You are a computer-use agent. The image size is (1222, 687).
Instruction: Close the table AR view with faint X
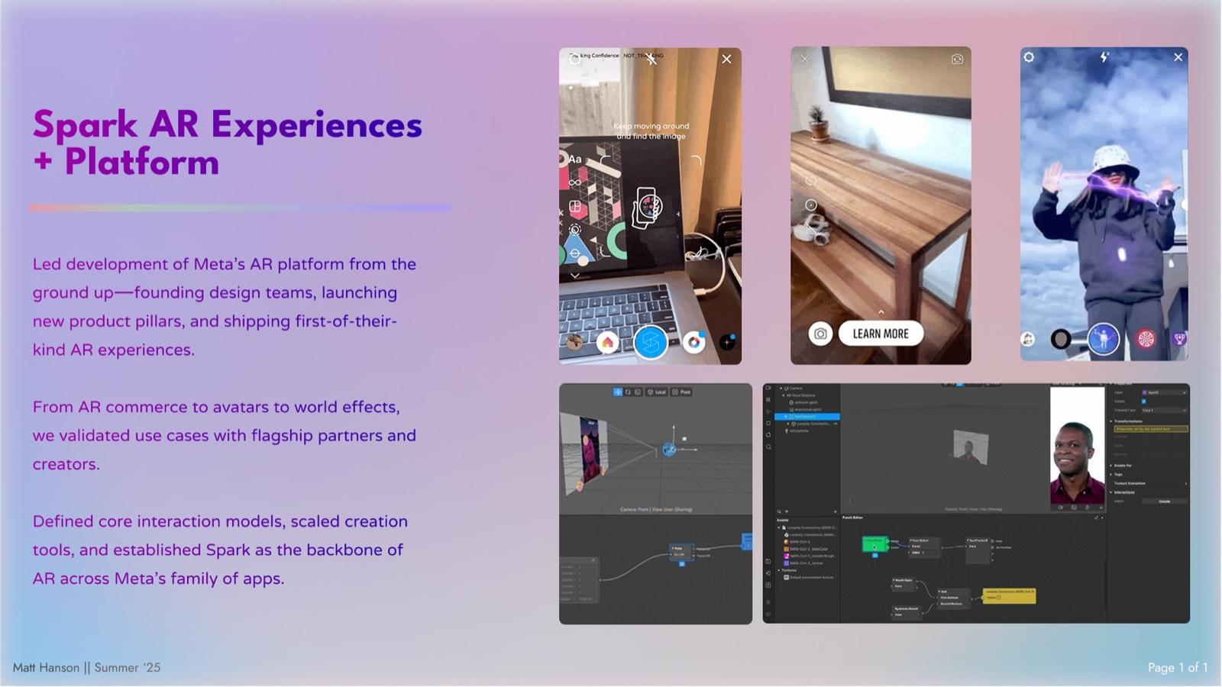tap(804, 59)
